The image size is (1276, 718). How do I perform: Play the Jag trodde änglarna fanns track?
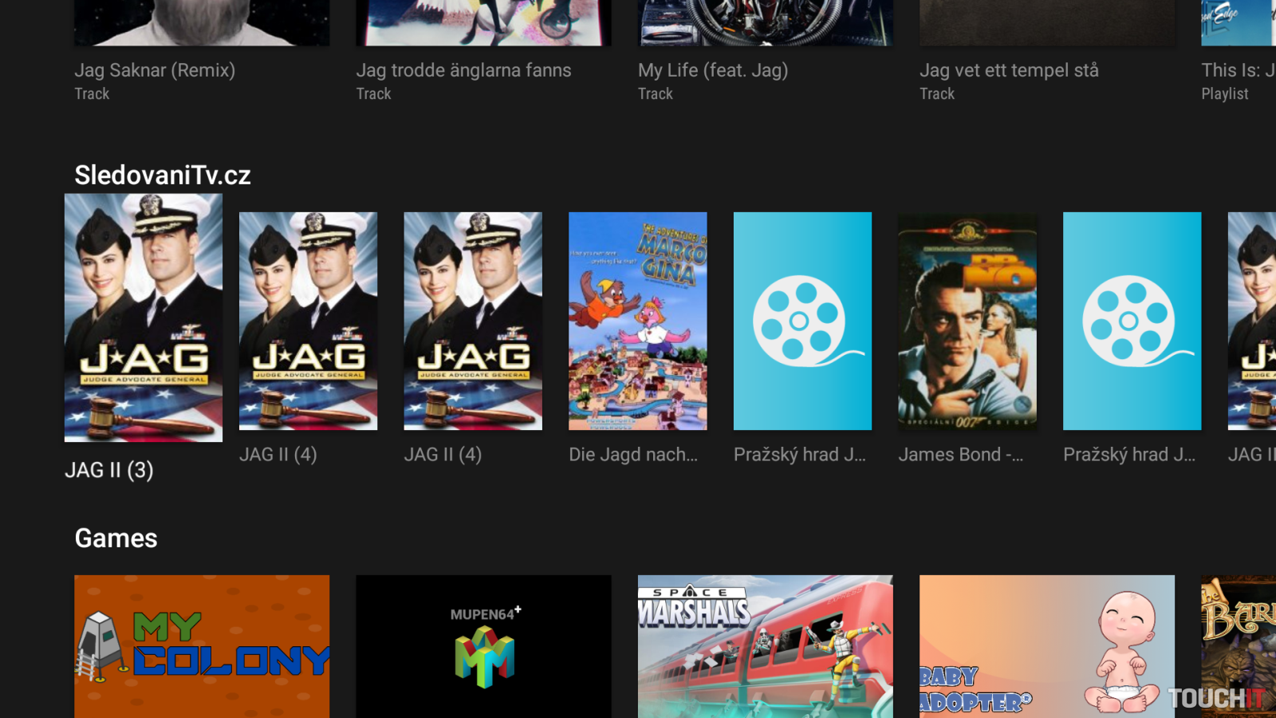pos(483,24)
